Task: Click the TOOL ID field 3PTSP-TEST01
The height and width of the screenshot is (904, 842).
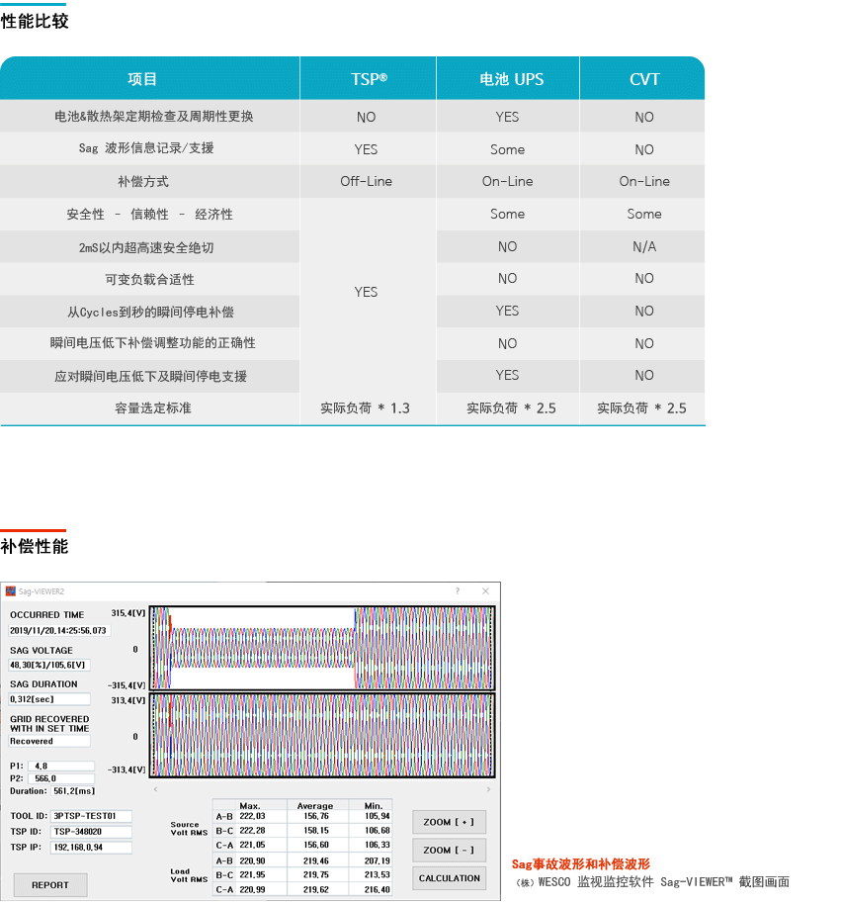Action: (91, 816)
